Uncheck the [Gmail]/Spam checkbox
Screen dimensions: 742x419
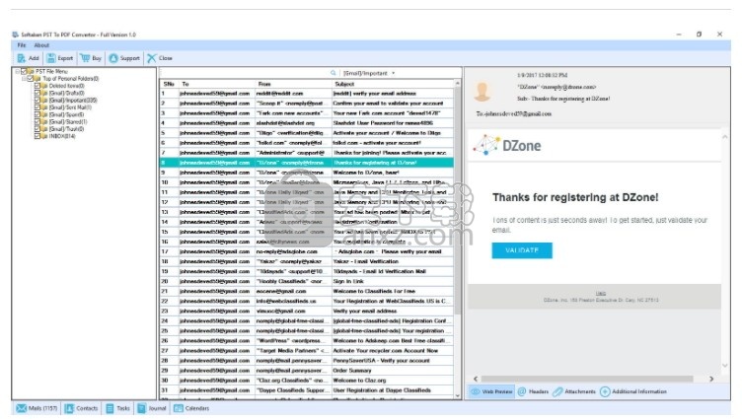tap(37, 114)
